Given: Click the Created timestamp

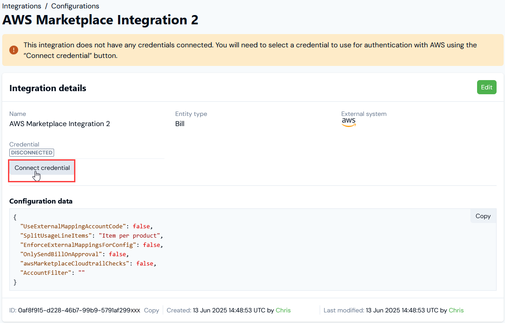Looking at the screenshot, I should pyautogui.click(x=224, y=310).
